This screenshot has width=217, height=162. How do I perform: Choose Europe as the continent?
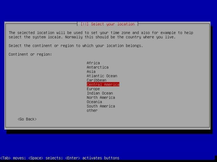(93, 89)
